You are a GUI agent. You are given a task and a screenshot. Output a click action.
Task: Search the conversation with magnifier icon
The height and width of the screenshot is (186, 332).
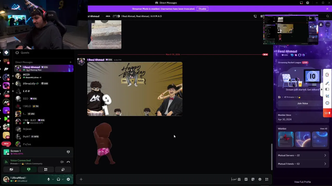coord(328,16)
